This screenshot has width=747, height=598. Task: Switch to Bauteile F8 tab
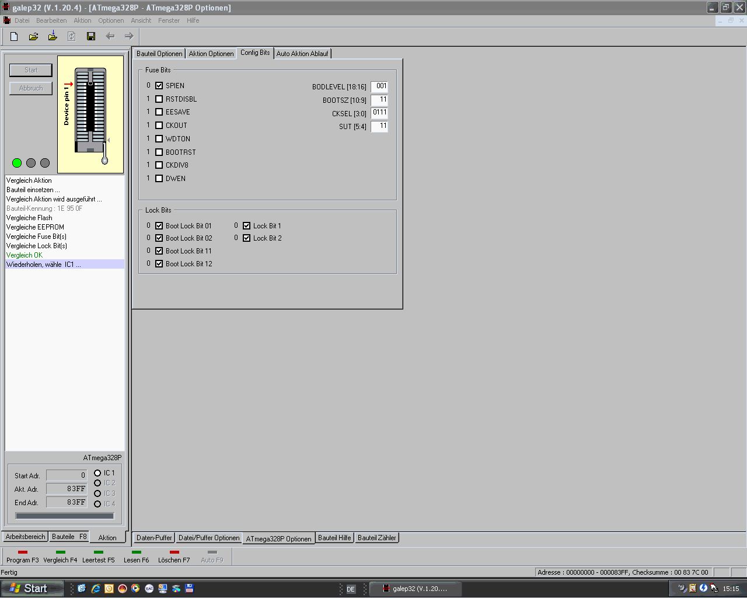click(x=69, y=537)
